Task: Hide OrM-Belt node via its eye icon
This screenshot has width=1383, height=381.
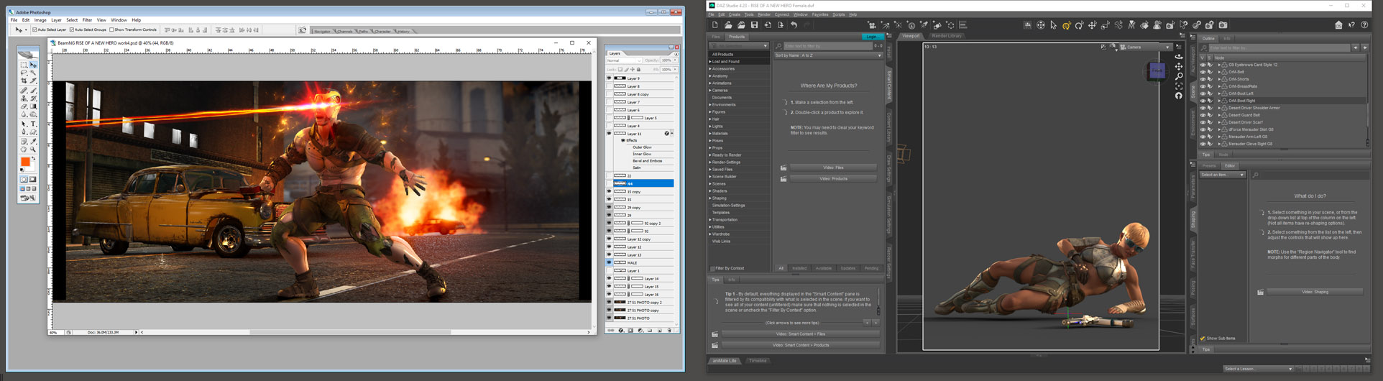Action: pos(1203,72)
